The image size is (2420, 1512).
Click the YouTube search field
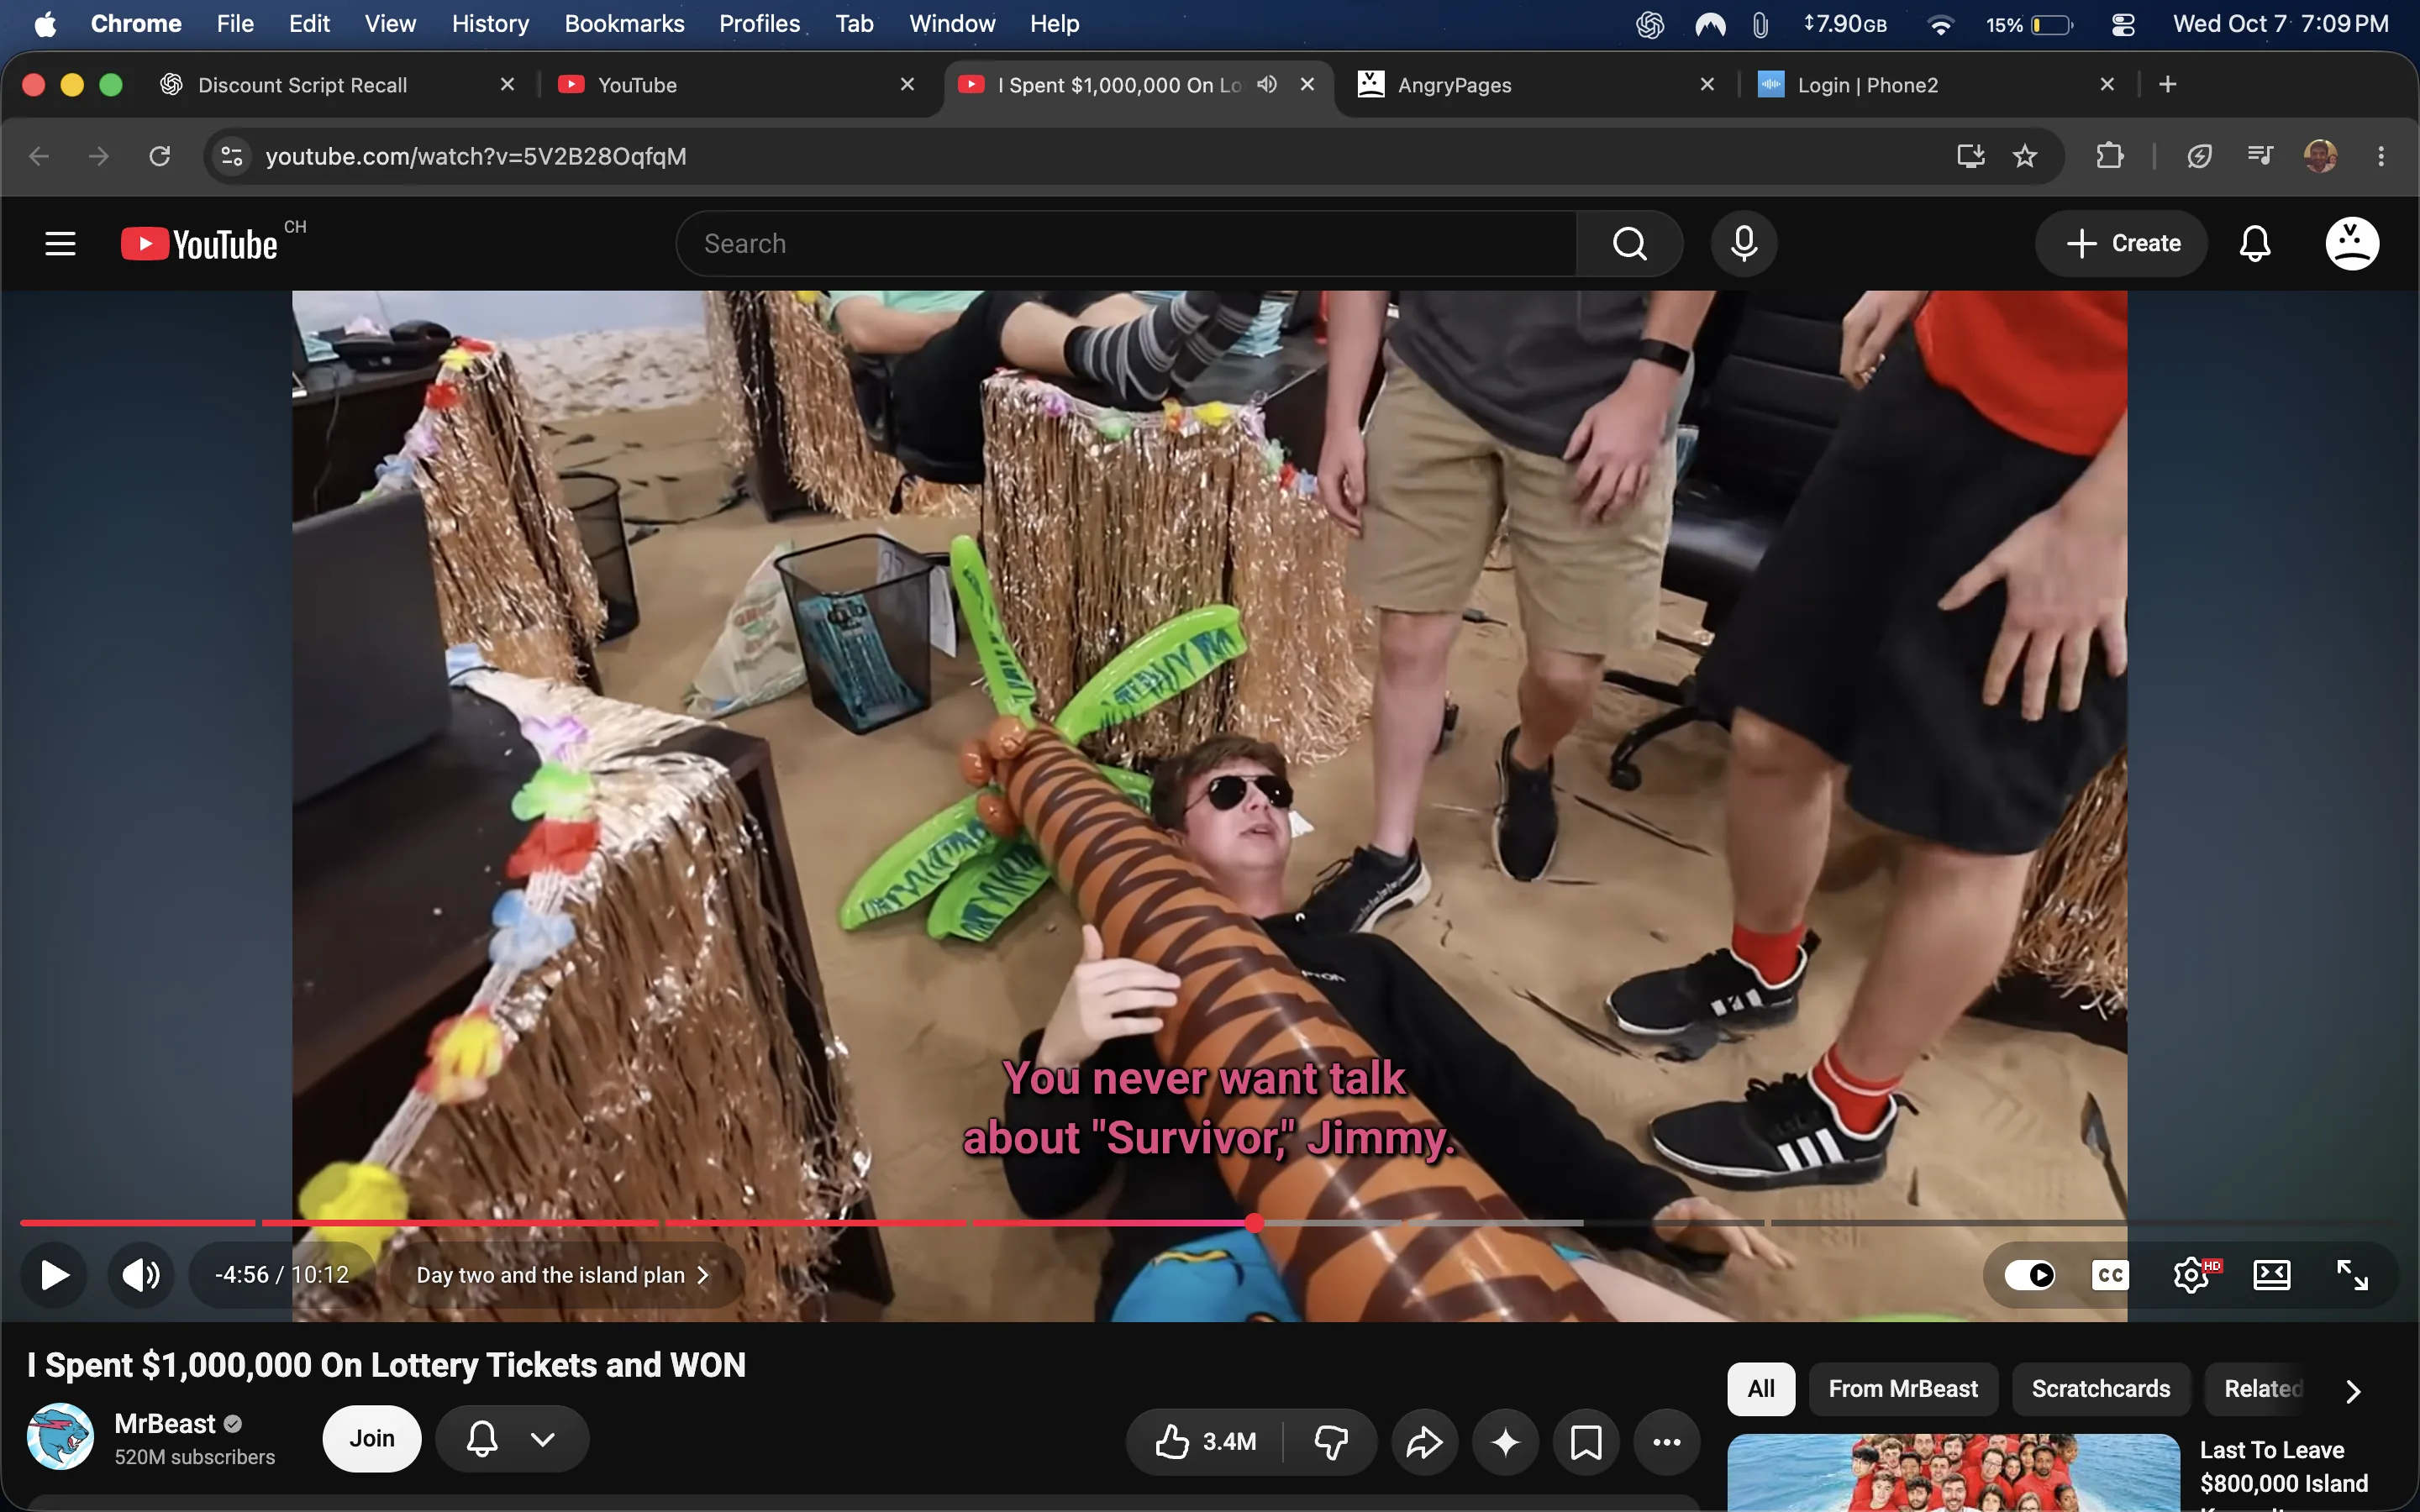(1127, 243)
